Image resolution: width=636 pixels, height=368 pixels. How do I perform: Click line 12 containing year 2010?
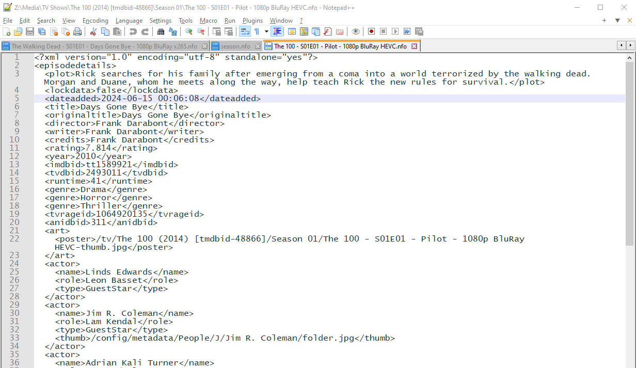click(x=103, y=156)
